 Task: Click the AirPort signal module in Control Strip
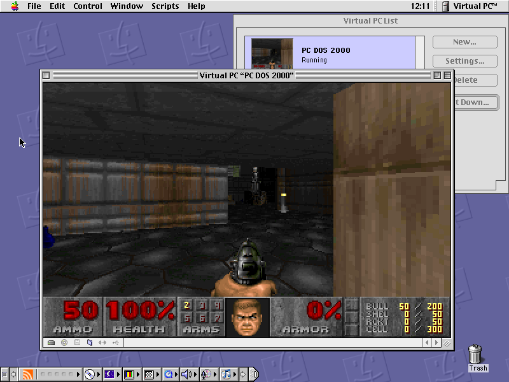(x=27, y=374)
